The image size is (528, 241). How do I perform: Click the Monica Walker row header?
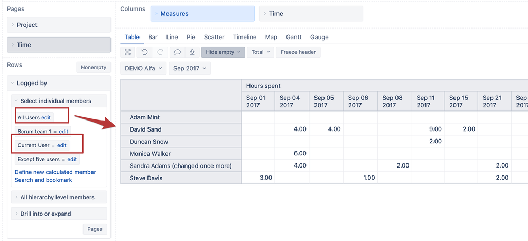(x=181, y=154)
